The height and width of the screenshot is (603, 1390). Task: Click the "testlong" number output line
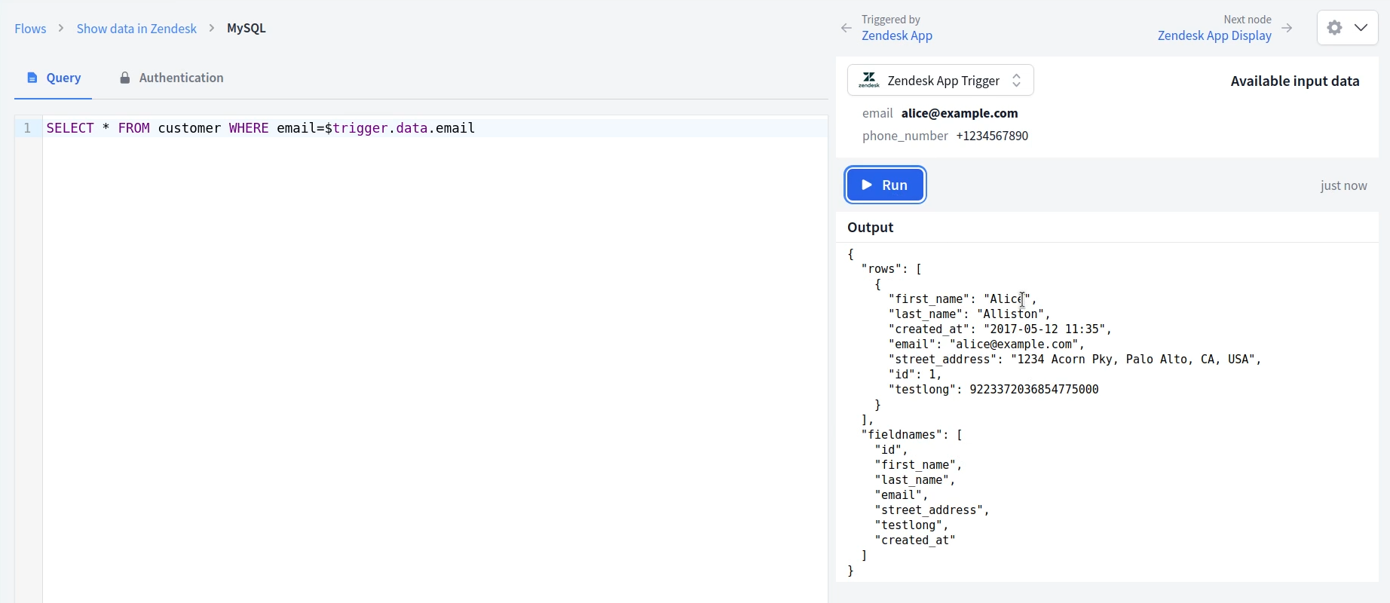[994, 390]
